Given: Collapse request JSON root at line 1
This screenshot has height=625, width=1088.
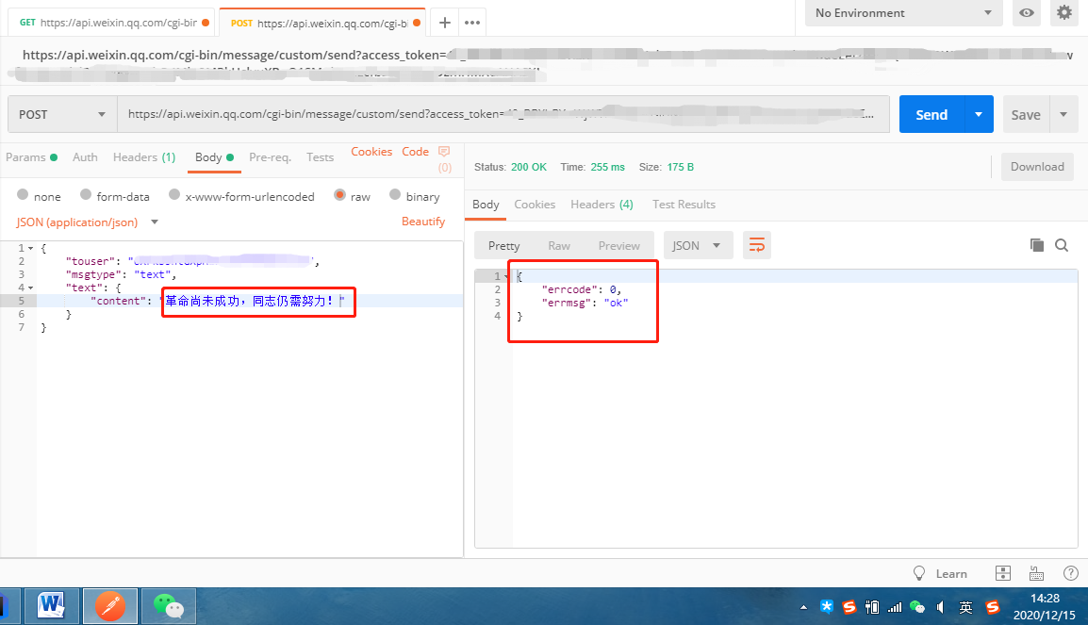Looking at the screenshot, I should tap(30, 248).
